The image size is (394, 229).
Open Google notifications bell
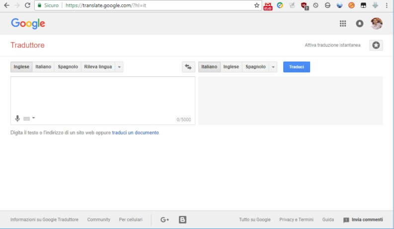(x=360, y=24)
